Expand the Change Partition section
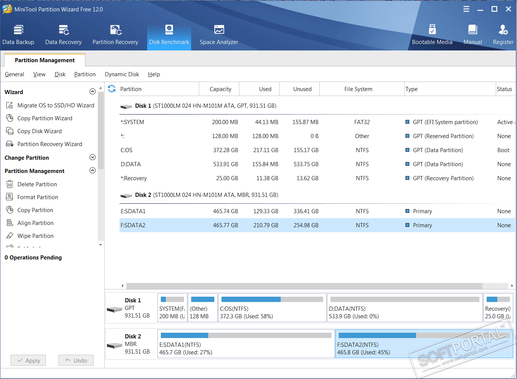The image size is (517, 379). click(92, 157)
